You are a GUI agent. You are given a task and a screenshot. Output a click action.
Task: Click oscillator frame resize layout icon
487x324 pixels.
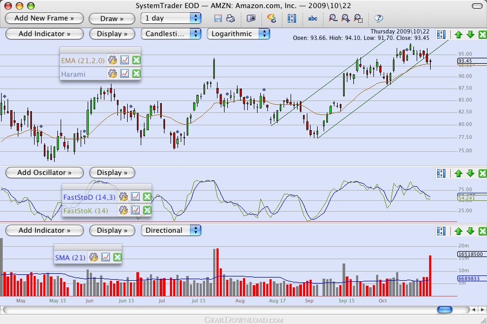[x=441, y=173]
